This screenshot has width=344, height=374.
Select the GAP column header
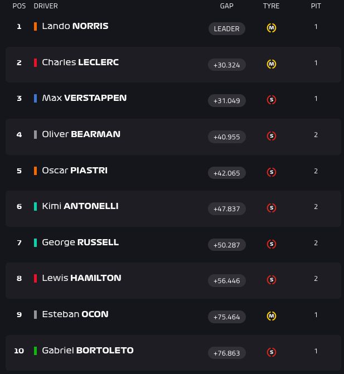(x=226, y=6)
